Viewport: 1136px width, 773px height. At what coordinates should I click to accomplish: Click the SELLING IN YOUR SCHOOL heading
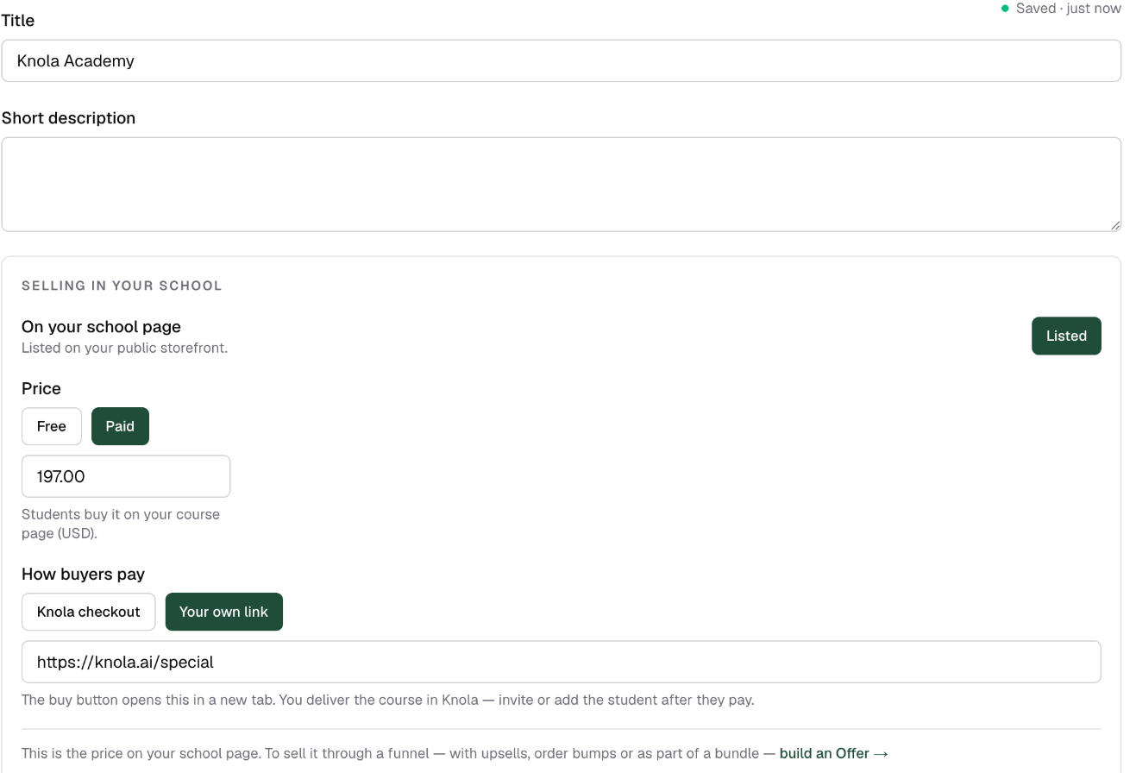pos(122,286)
